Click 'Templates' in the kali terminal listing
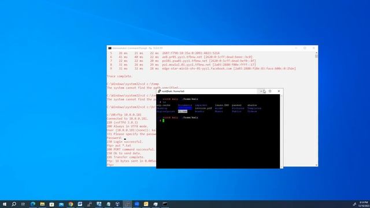Viewport: 370px width, 208px height. [254, 108]
